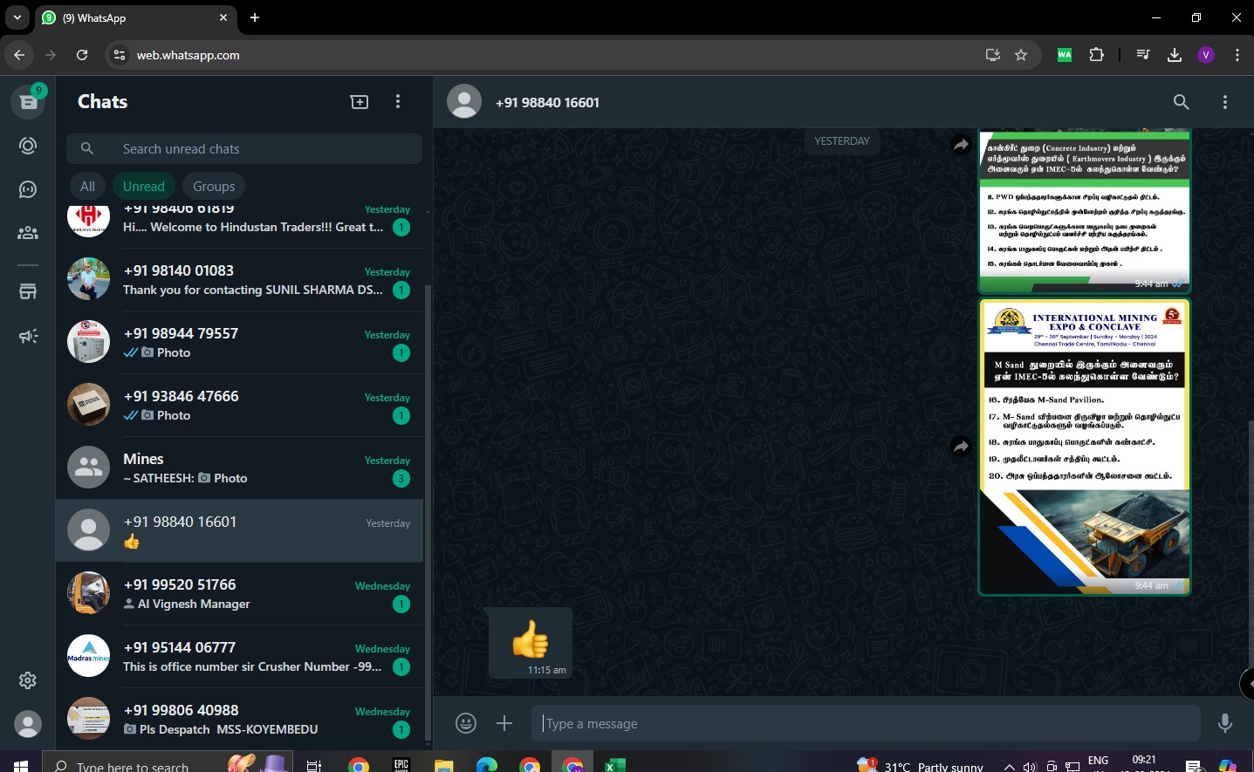Open the Chats icon in sidebar
The height and width of the screenshot is (772, 1254).
(28, 102)
